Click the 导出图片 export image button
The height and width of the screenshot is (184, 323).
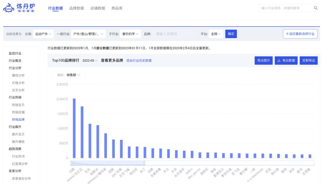[x=263, y=60]
